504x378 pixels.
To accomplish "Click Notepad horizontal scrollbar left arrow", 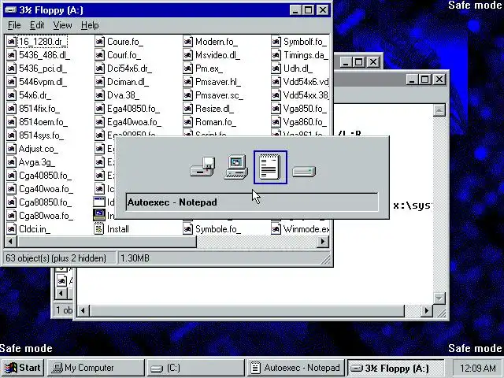I will 83,310.
